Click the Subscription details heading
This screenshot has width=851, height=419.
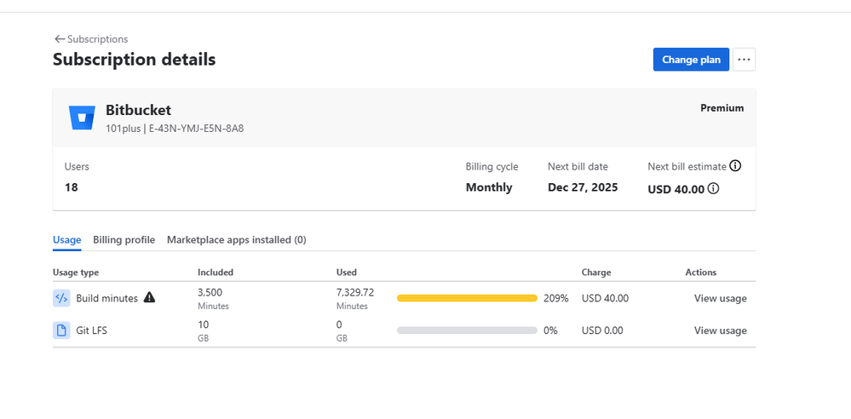point(134,59)
